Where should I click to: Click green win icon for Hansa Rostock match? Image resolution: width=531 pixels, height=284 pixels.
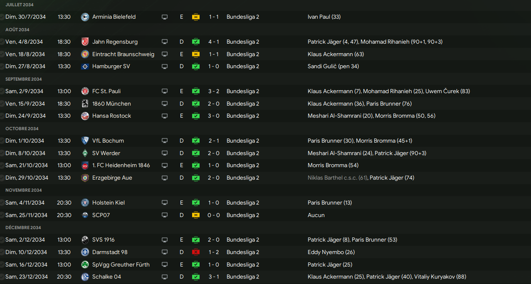195,116
